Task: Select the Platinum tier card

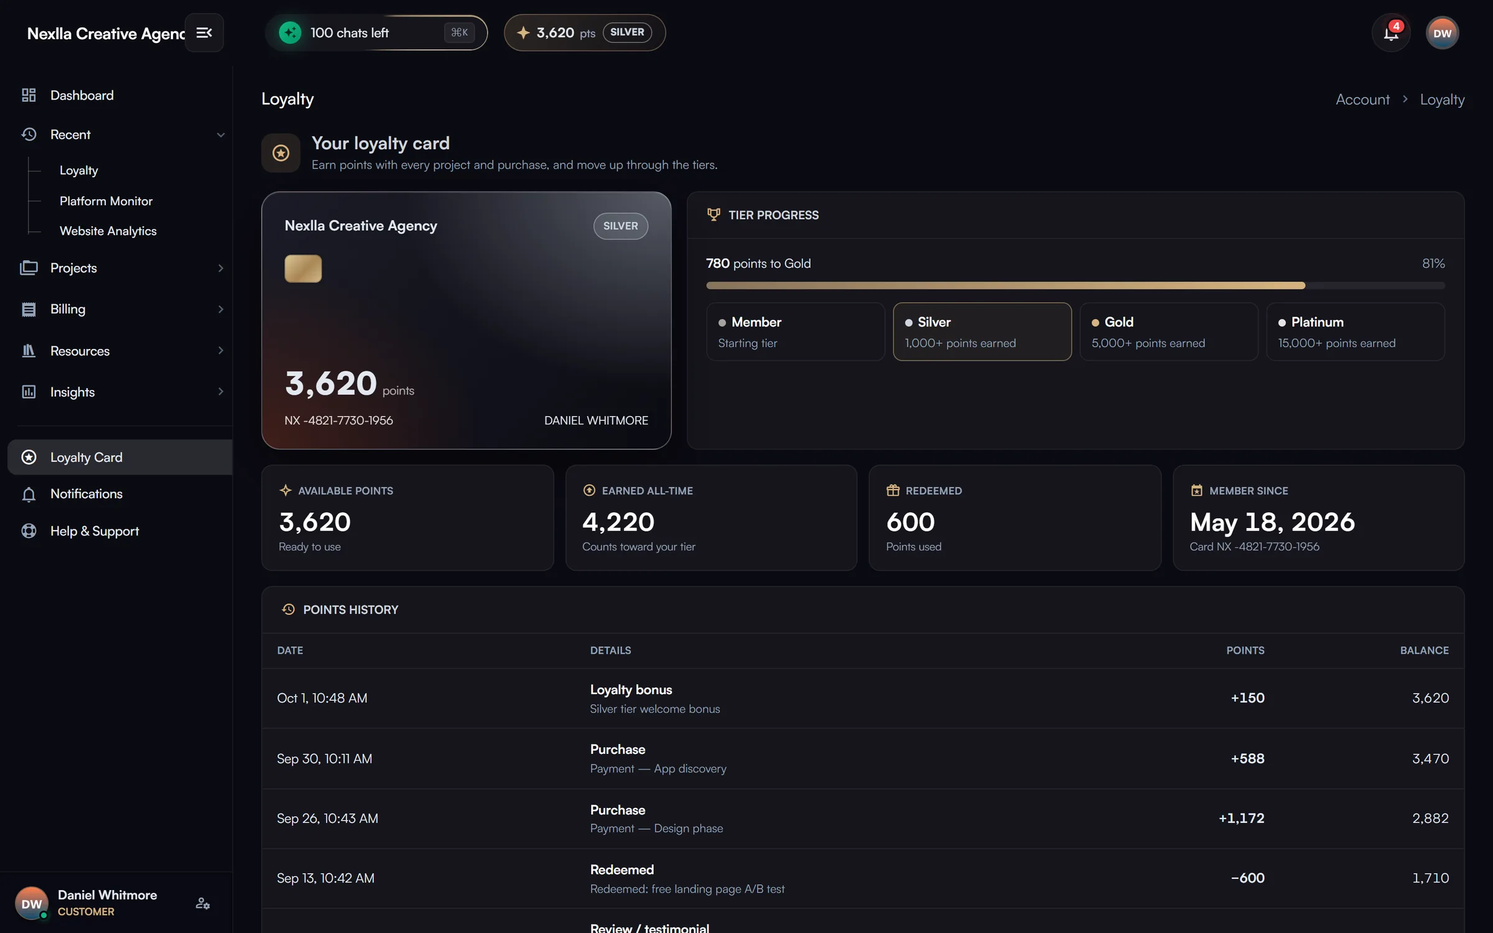Action: click(x=1355, y=332)
